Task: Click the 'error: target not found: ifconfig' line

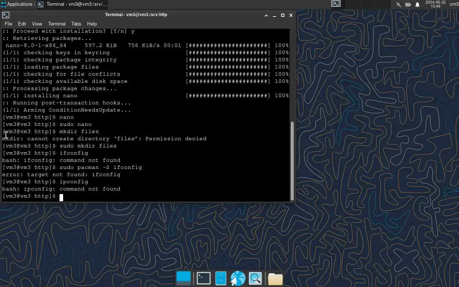Action: point(61,174)
